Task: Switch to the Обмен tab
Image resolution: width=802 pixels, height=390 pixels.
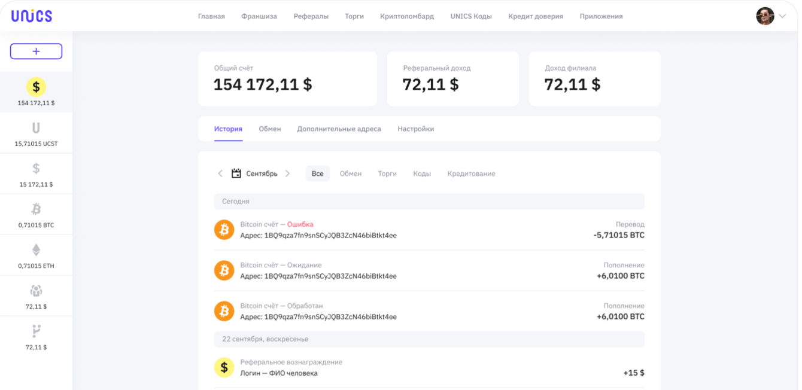Action: pyautogui.click(x=270, y=129)
